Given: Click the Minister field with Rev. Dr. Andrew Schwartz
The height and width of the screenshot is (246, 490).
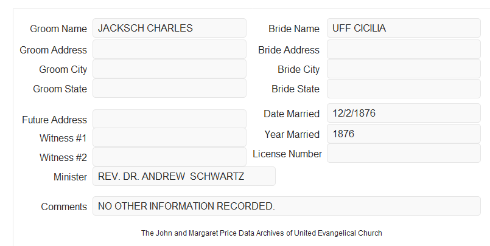Looking at the screenshot, I should coord(184,176).
